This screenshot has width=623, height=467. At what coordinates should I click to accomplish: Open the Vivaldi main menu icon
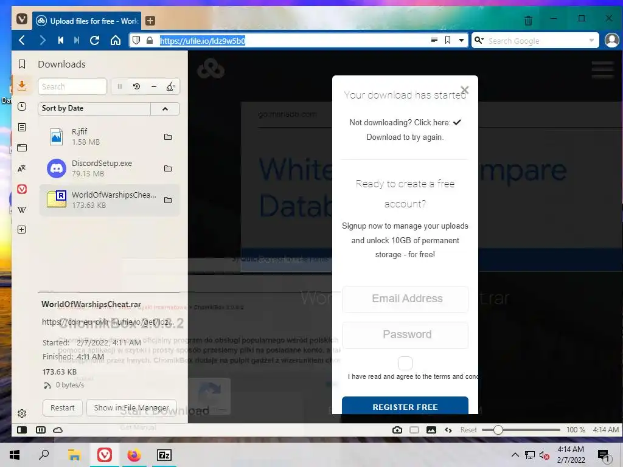pos(22,19)
